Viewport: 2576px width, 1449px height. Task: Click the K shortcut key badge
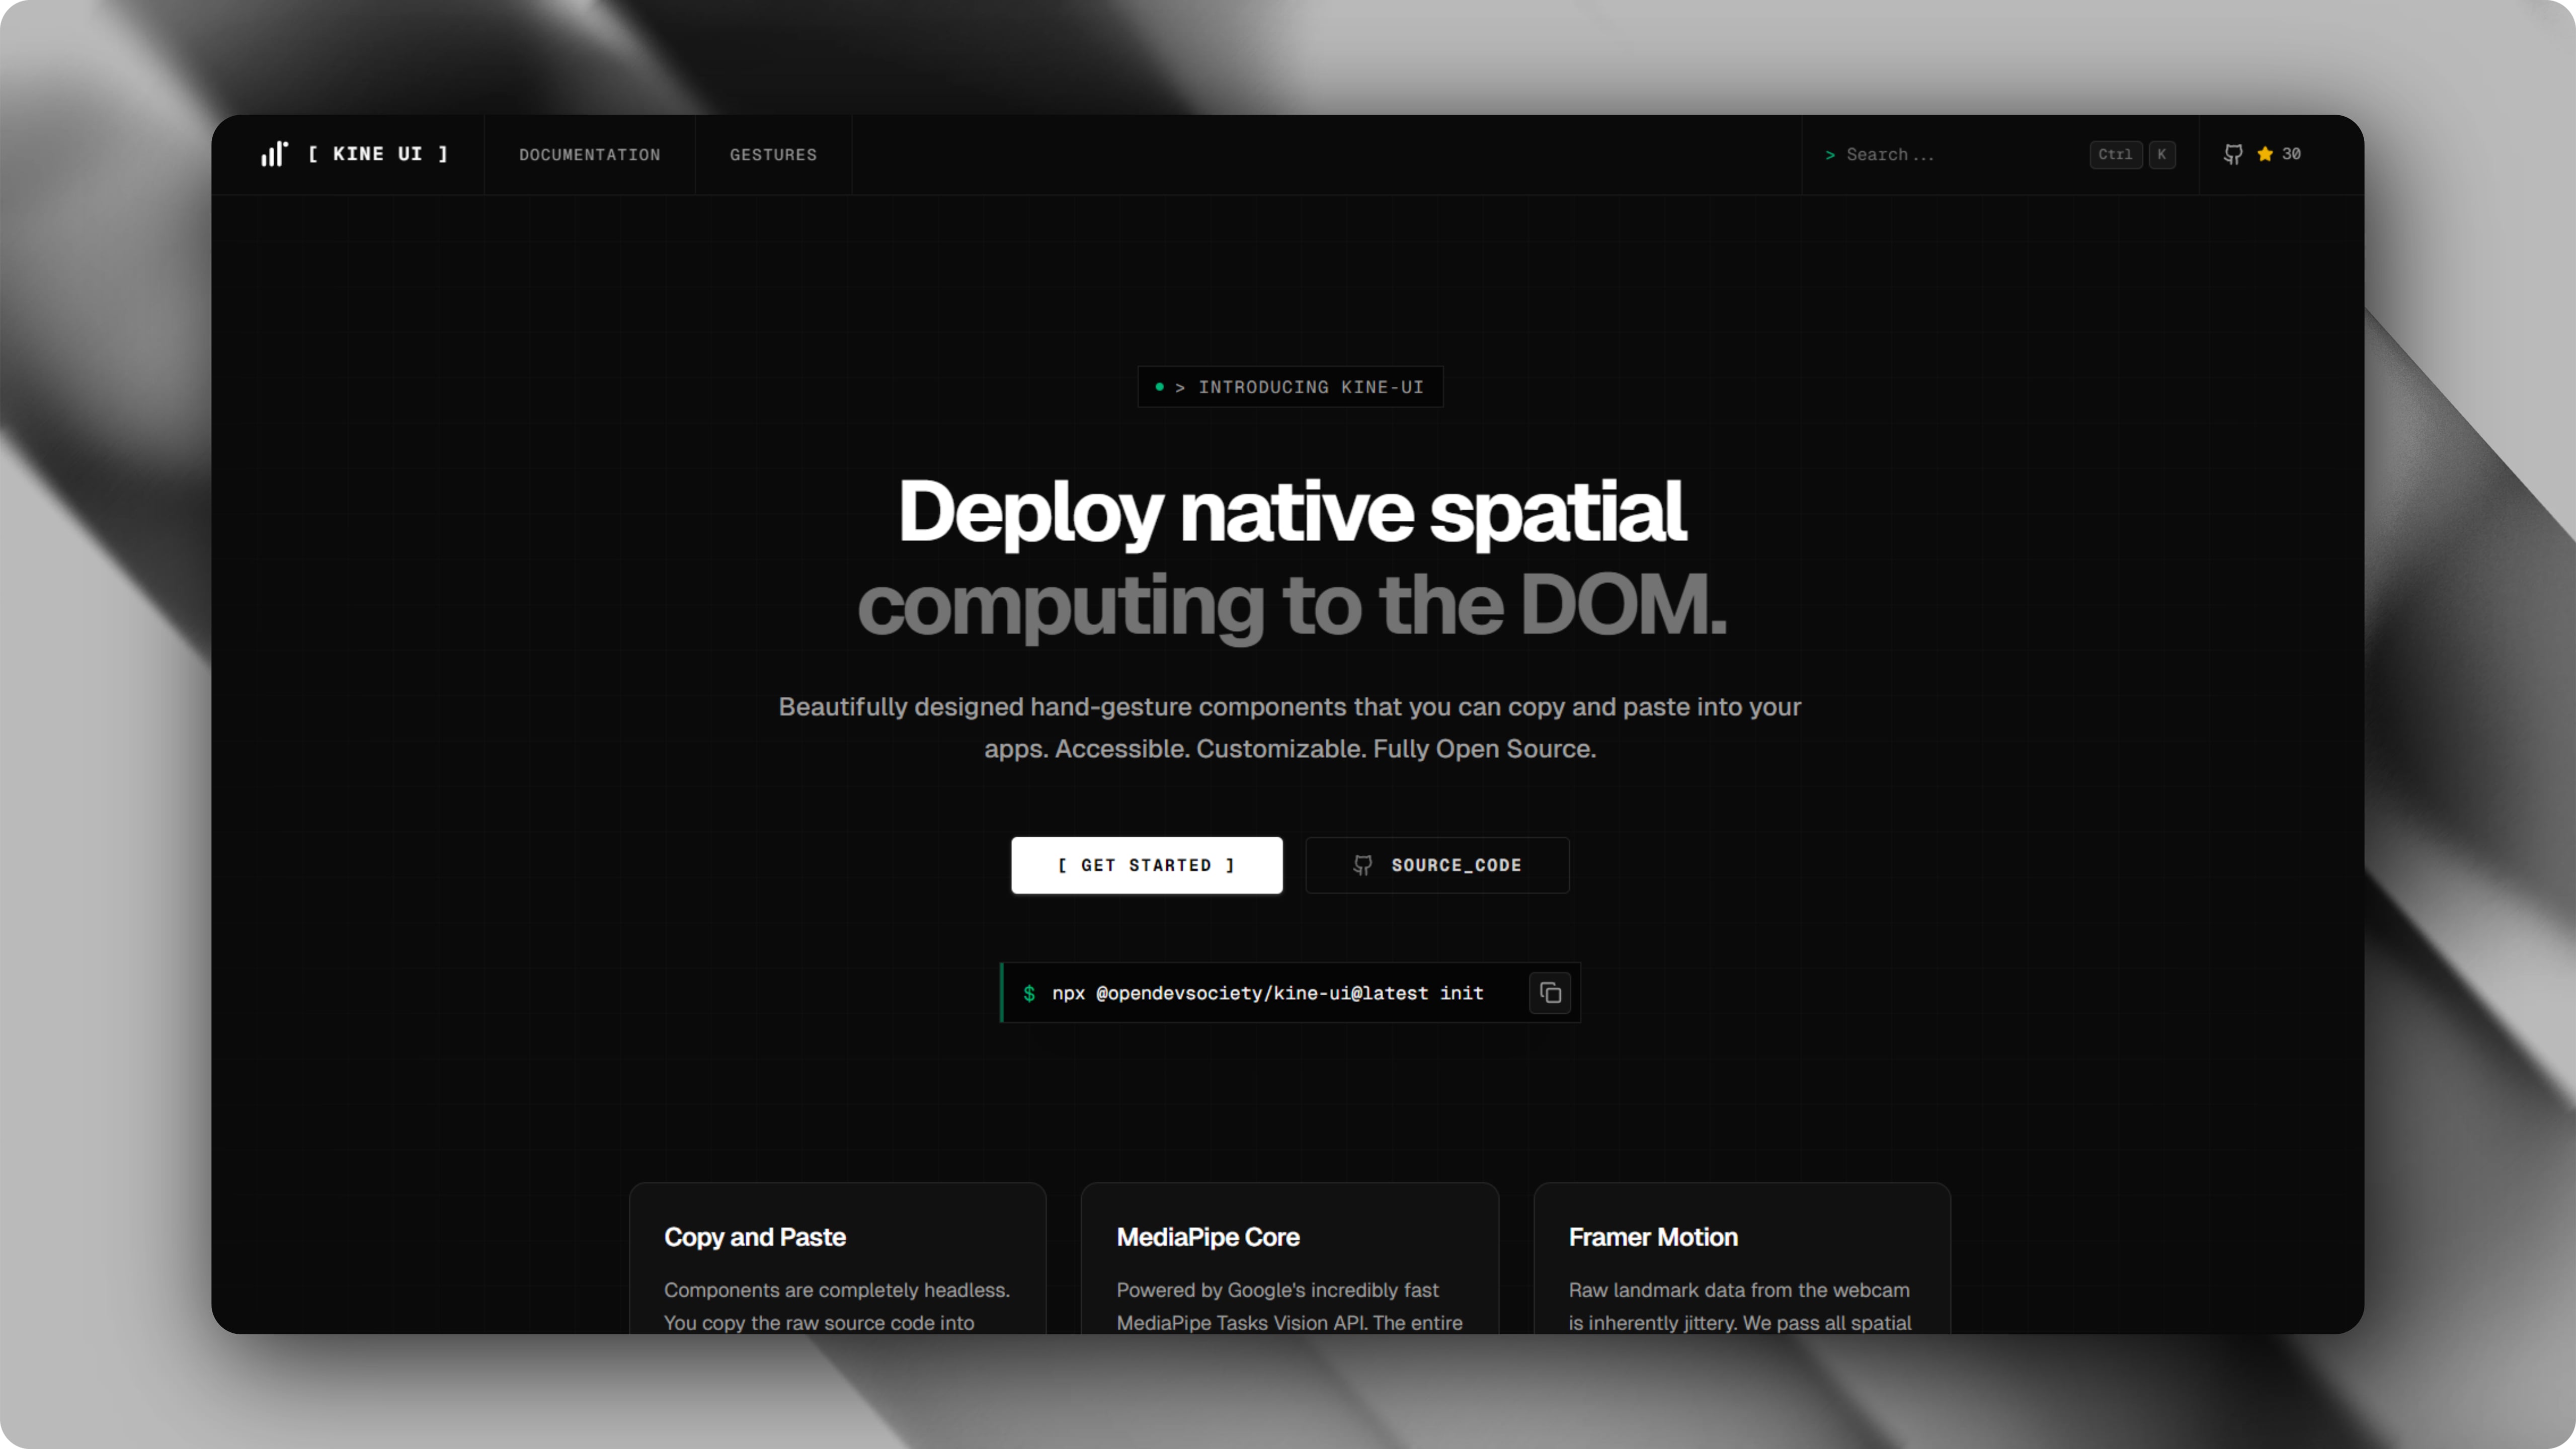click(2161, 154)
